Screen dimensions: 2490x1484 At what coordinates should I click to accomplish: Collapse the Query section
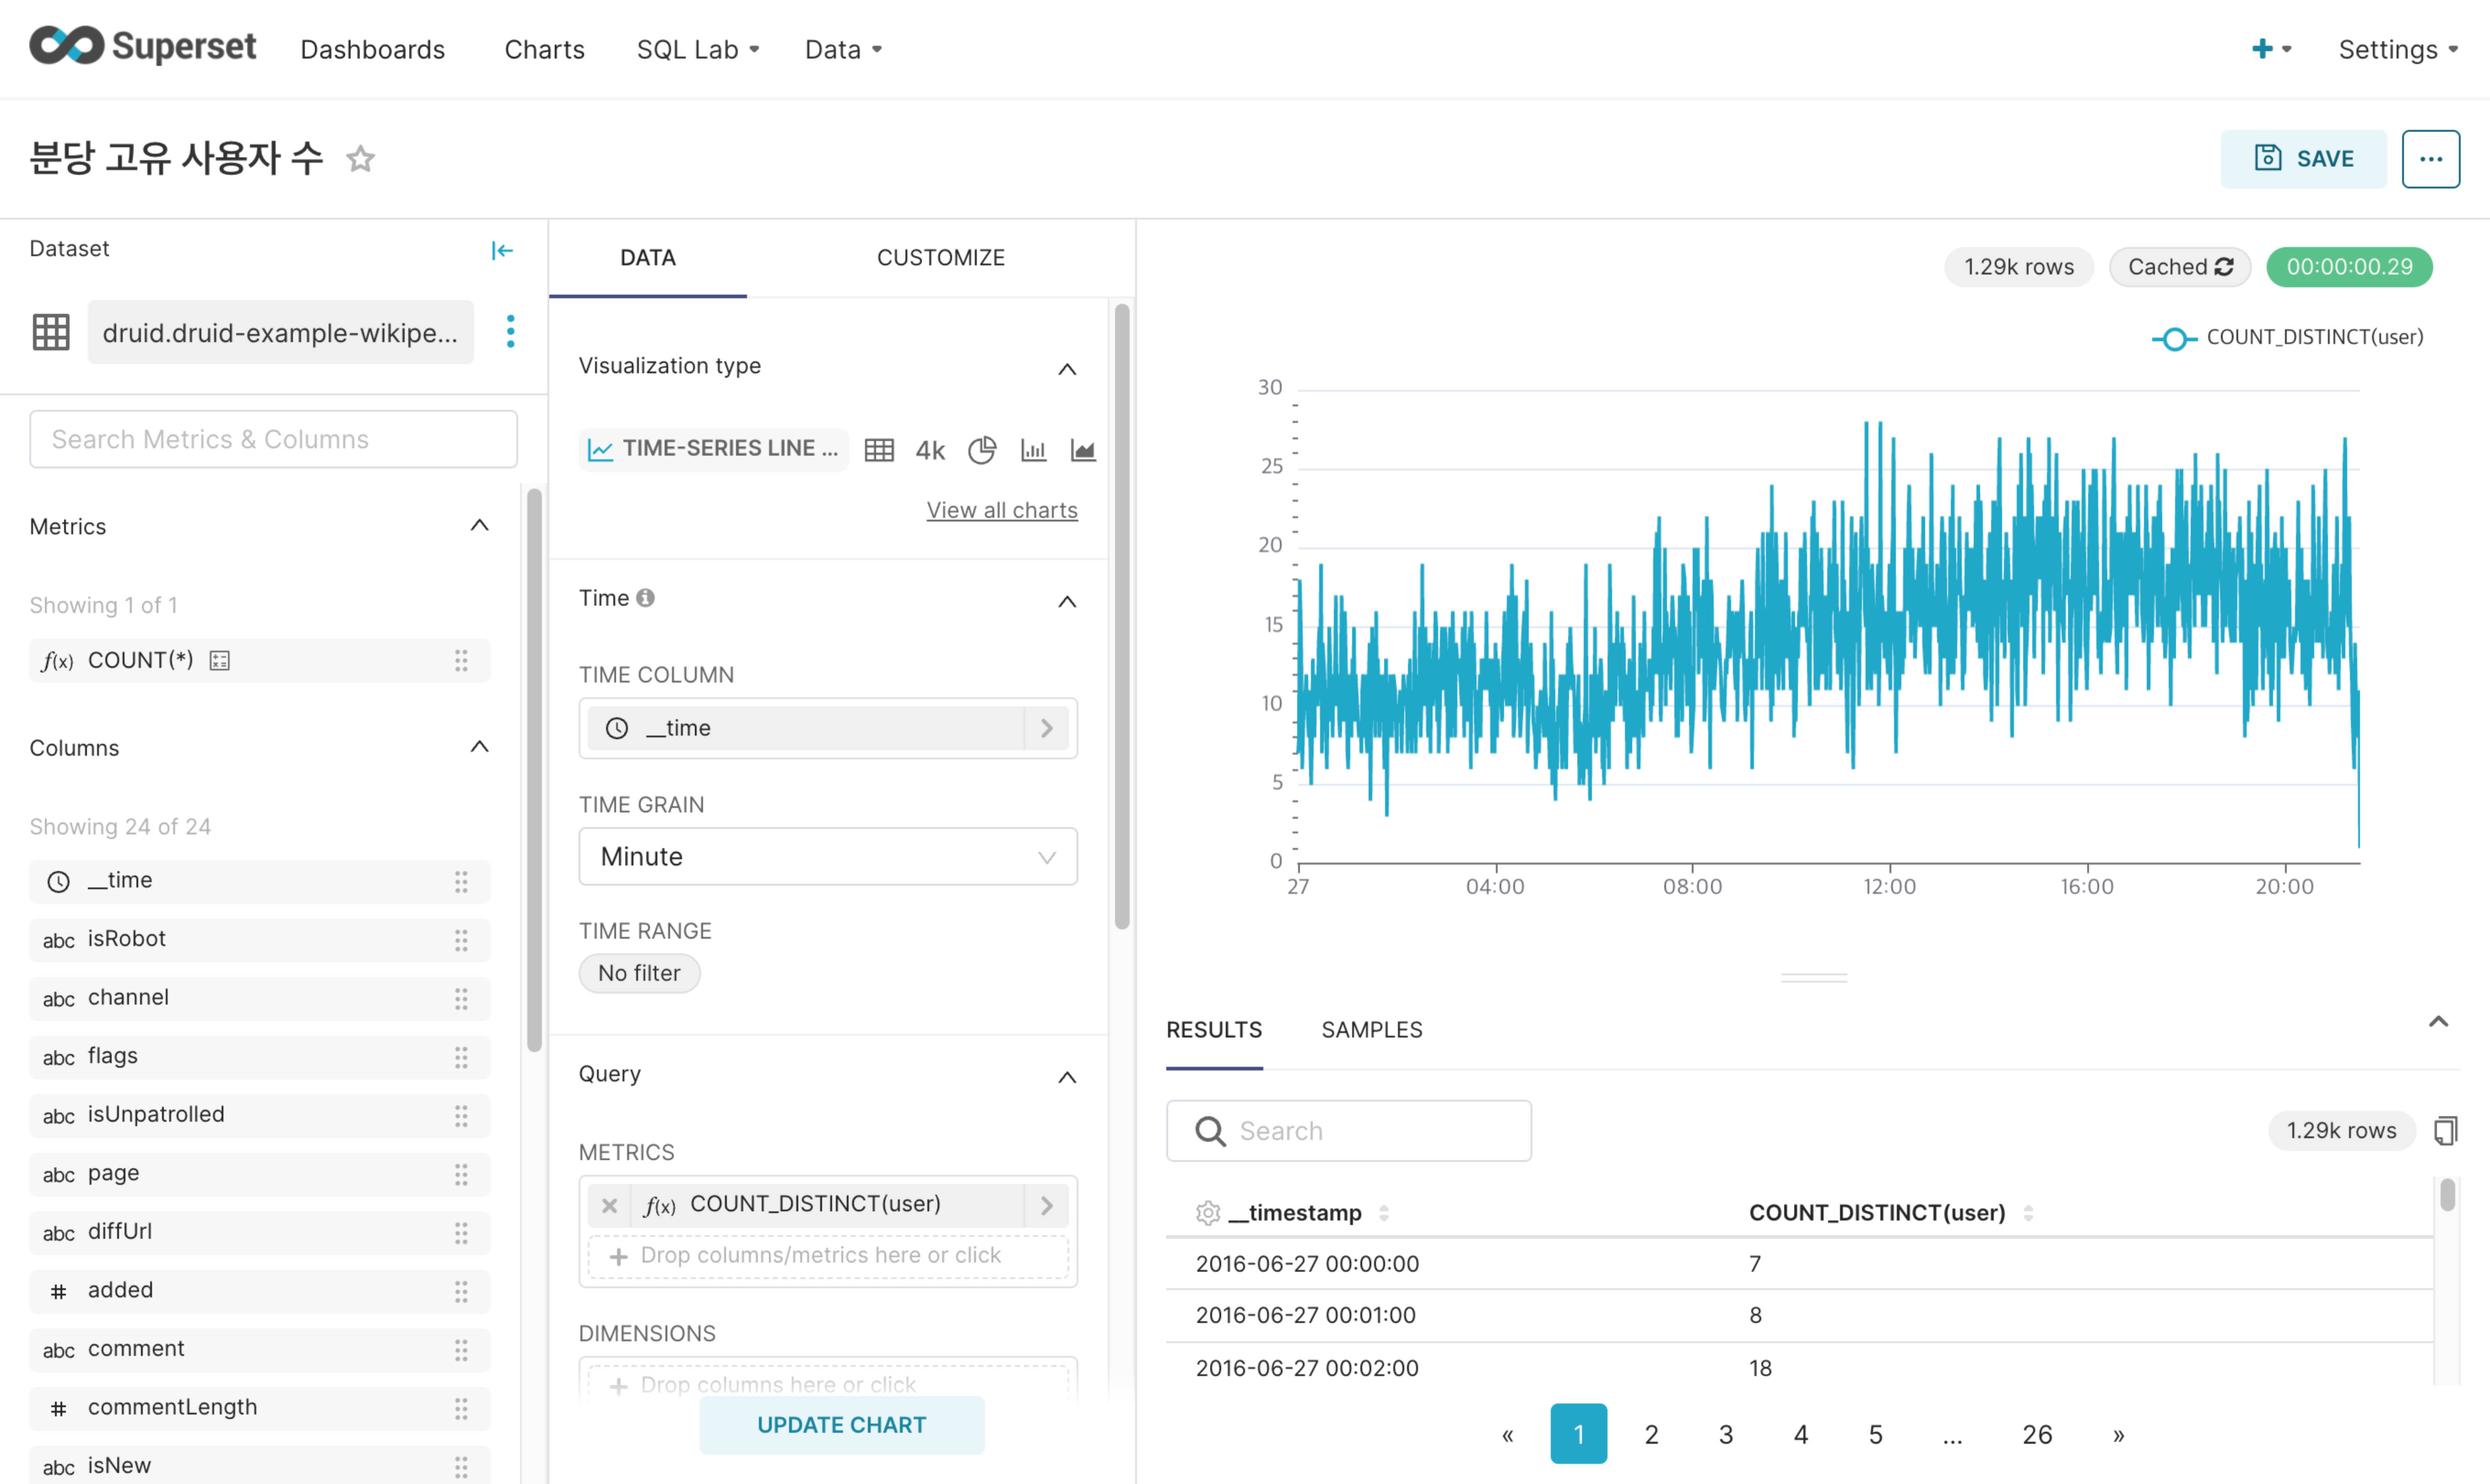(x=1067, y=1077)
